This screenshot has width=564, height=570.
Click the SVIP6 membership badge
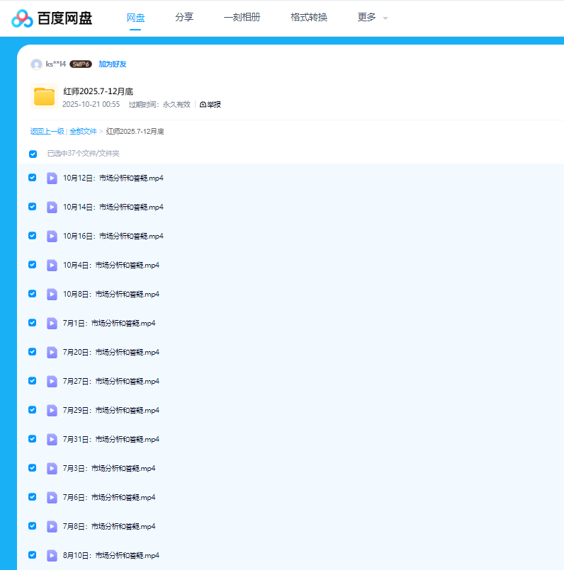tap(81, 64)
